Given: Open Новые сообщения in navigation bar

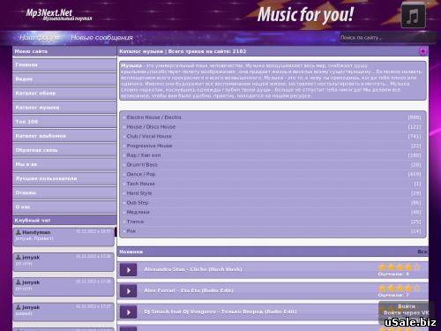Looking at the screenshot, I should 101,38.
